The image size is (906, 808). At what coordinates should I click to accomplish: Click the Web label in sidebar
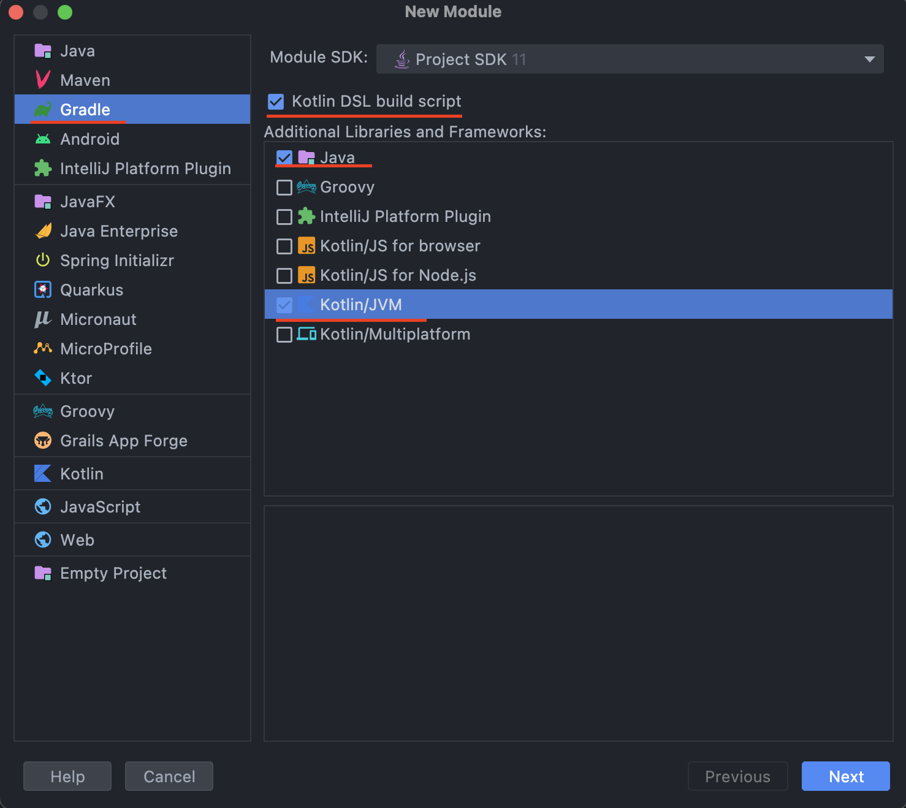coord(77,540)
